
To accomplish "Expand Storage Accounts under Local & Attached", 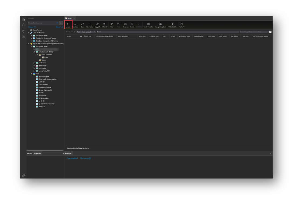I will click(31, 36).
